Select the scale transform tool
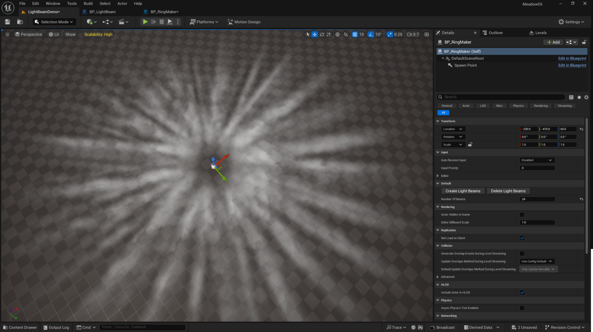Image resolution: width=593 pixels, height=332 pixels. [329, 34]
